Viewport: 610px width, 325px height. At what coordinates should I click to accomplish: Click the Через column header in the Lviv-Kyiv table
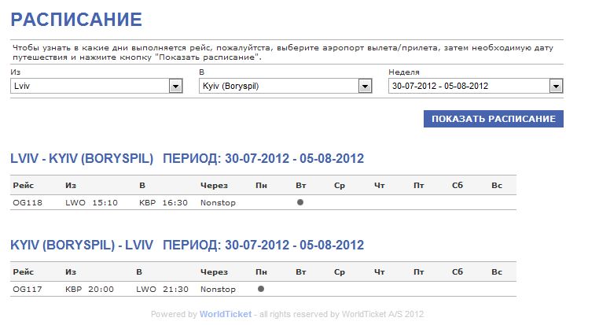pyautogui.click(x=214, y=185)
